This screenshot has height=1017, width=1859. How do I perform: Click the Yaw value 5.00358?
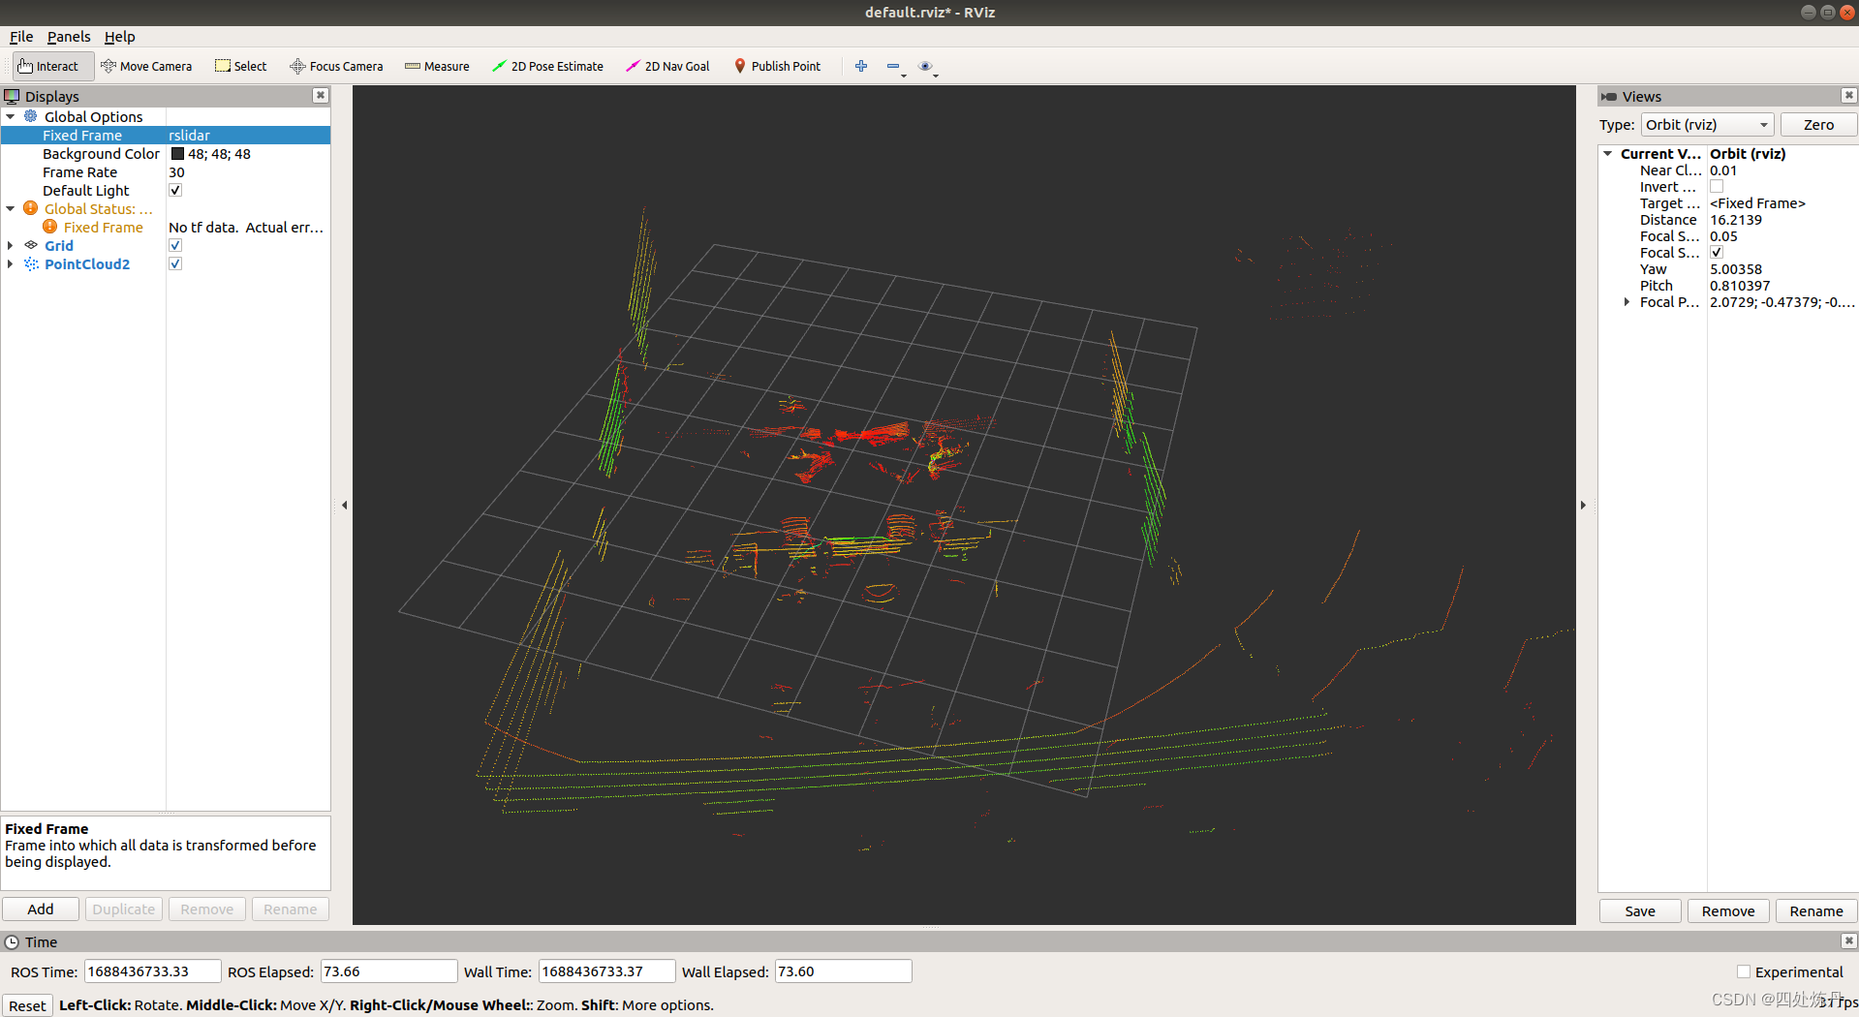click(1736, 268)
